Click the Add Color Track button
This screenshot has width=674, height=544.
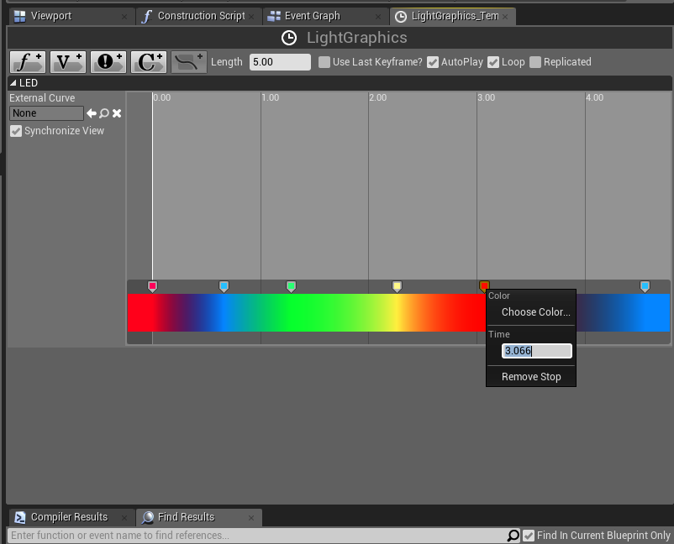(x=149, y=62)
